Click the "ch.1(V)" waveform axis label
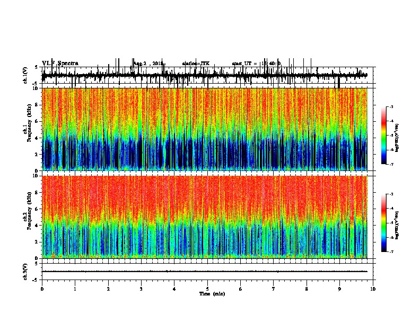Screen dimensions: 420x324 pos(25,75)
